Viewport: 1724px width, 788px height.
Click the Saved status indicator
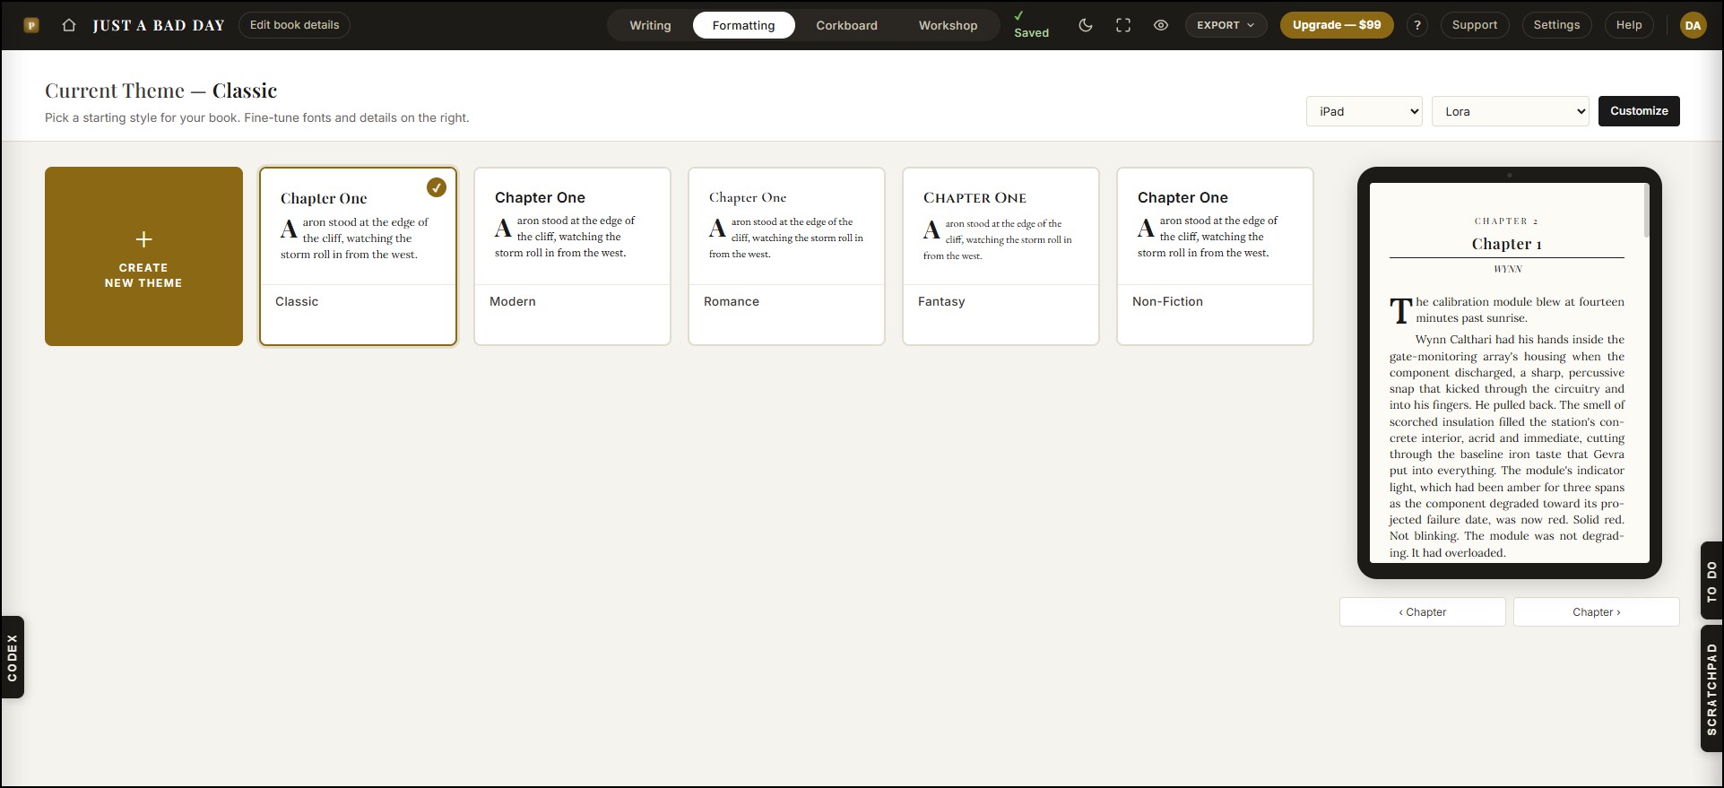pos(1031,25)
